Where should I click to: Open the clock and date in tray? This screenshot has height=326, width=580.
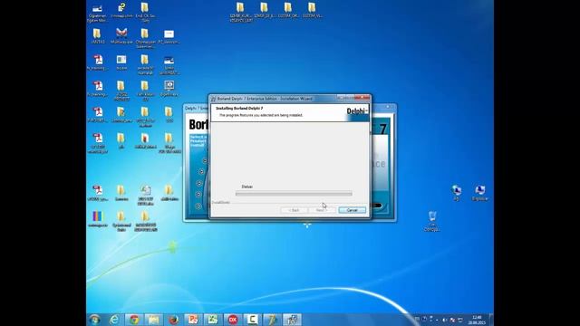point(477,320)
